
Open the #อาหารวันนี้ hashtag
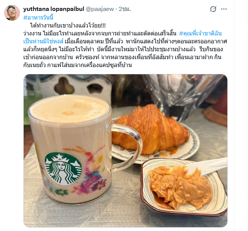38,17
